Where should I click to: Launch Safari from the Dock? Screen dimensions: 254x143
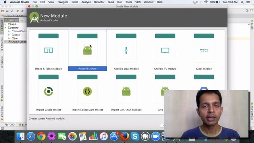[31, 136]
